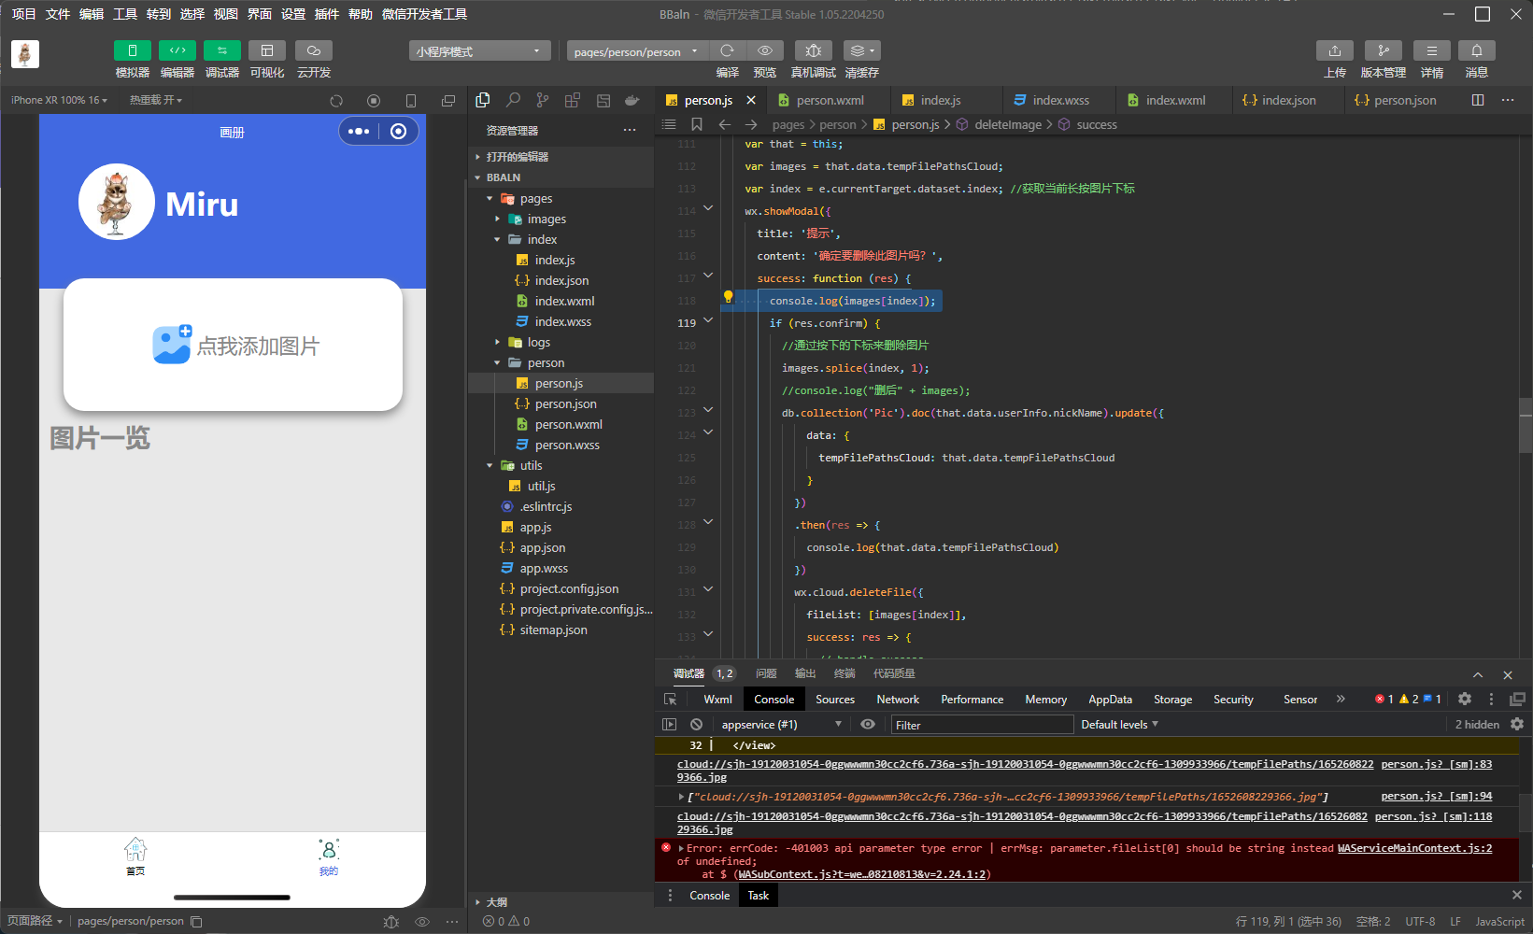Open the 工具 menu
Image resolution: width=1533 pixels, height=934 pixels.
pyautogui.click(x=125, y=14)
